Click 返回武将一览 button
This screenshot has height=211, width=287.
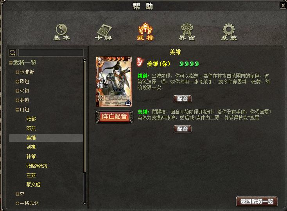257,201
